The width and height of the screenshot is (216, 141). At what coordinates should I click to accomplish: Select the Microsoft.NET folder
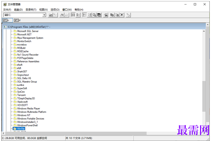pyautogui.click(x=24, y=34)
